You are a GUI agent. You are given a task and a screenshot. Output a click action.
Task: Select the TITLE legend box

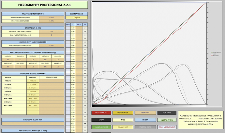123,120
